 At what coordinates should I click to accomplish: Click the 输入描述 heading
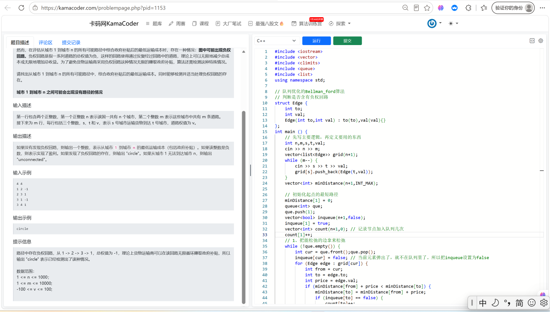(x=22, y=105)
